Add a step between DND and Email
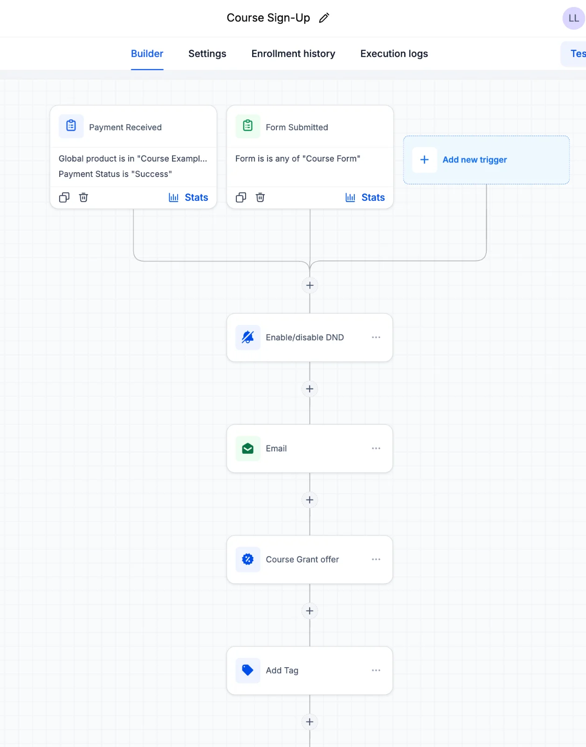The width and height of the screenshot is (586, 747). (310, 389)
